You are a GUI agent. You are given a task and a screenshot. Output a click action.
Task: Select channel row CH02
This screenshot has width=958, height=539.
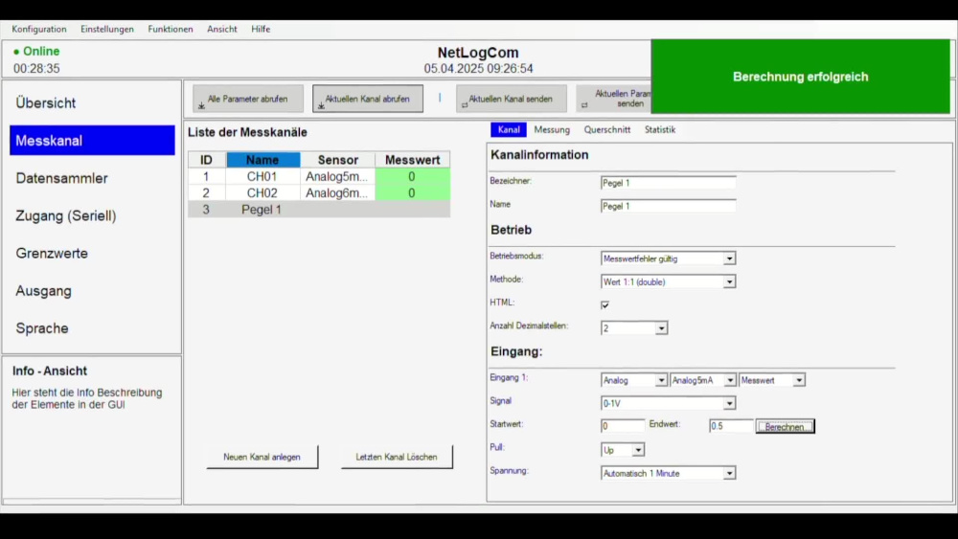319,192
